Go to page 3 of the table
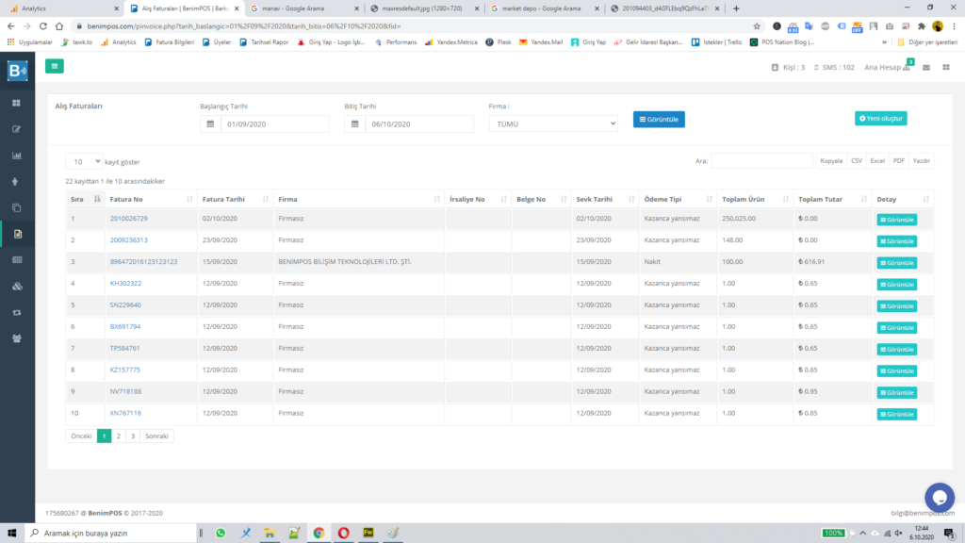Image resolution: width=965 pixels, height=543 pixels. pos(133,436)
